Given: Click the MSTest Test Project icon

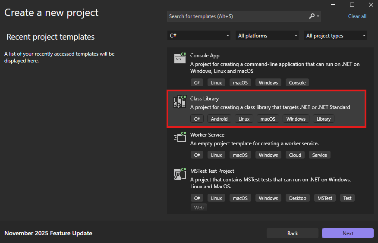Looking at the screenshot, I should coord(180,174).
